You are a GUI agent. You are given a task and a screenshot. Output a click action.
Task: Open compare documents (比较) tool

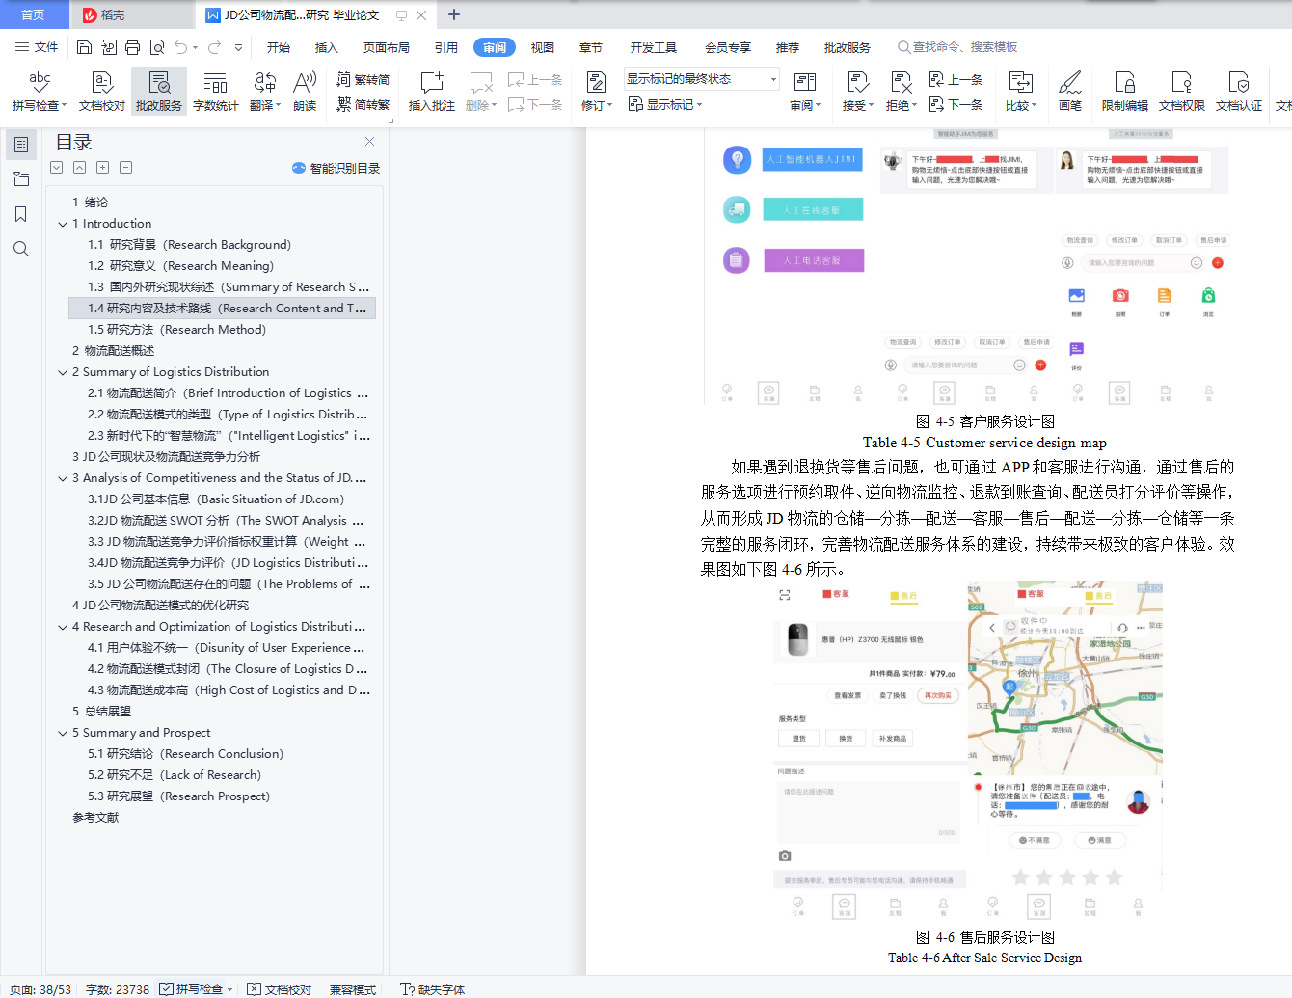(1021, 92)
